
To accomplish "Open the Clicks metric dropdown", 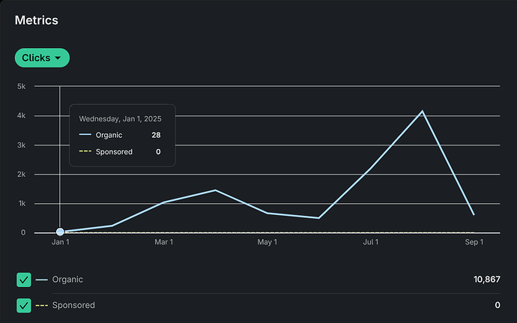I will (42, 58).
